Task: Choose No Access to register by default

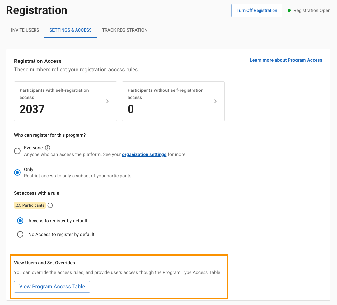Action: tap(20, 234)
